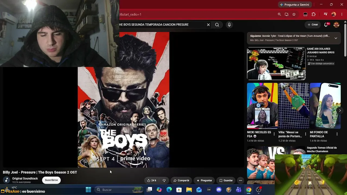Open options for MI FONDO DE PANTALLA short
The height and width of the screenshot is (195, 347).
pyautogui.click(x=337, y=134)
